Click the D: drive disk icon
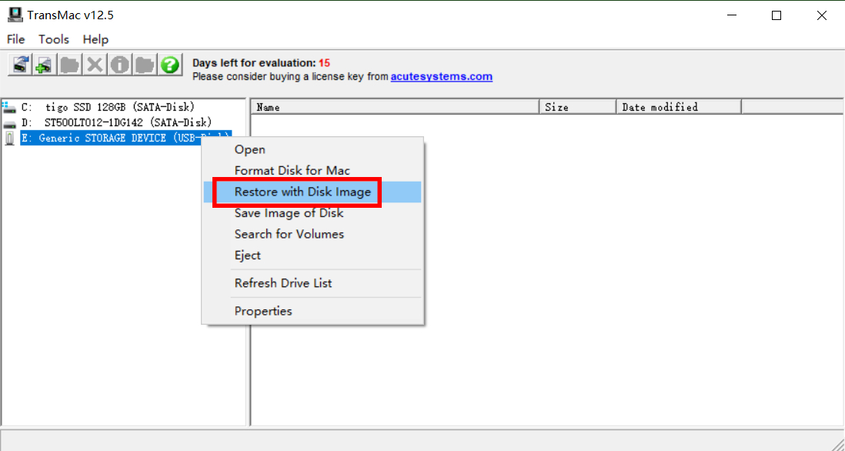 9,123
